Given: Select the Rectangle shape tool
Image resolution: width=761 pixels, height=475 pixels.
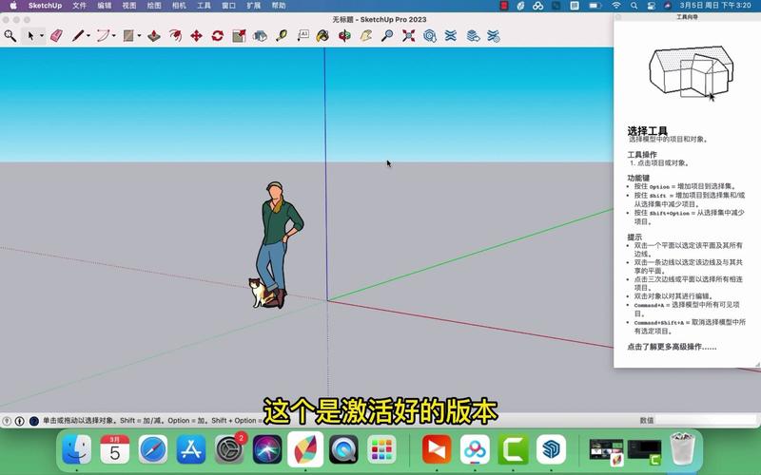Looking at the screenshot, I should pyautogui.click(x=128, y=36).
